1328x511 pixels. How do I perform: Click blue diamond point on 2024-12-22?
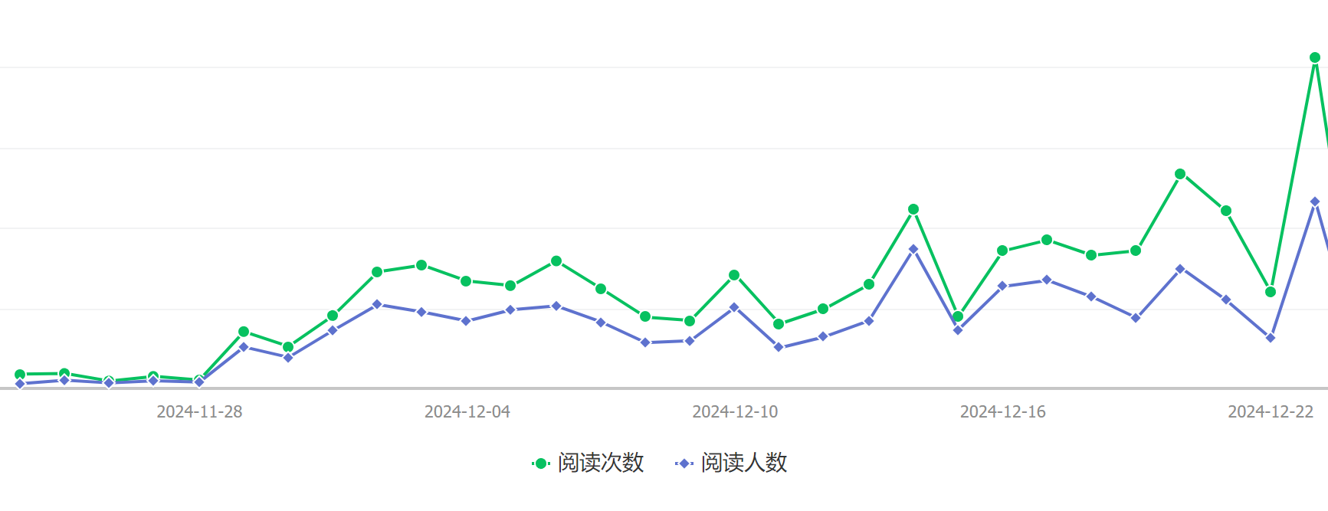click(1271, 338)
